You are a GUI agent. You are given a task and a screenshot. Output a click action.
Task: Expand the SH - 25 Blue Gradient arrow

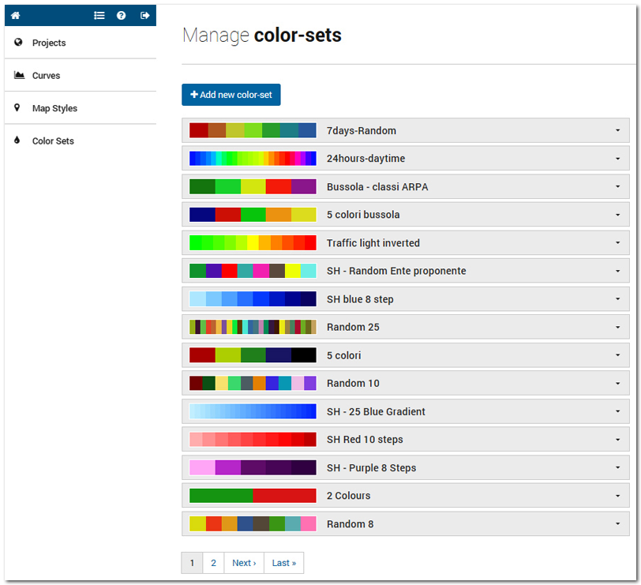[617, 411]
